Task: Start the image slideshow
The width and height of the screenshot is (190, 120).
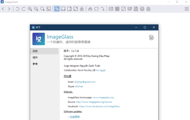Action: [130, 9]
